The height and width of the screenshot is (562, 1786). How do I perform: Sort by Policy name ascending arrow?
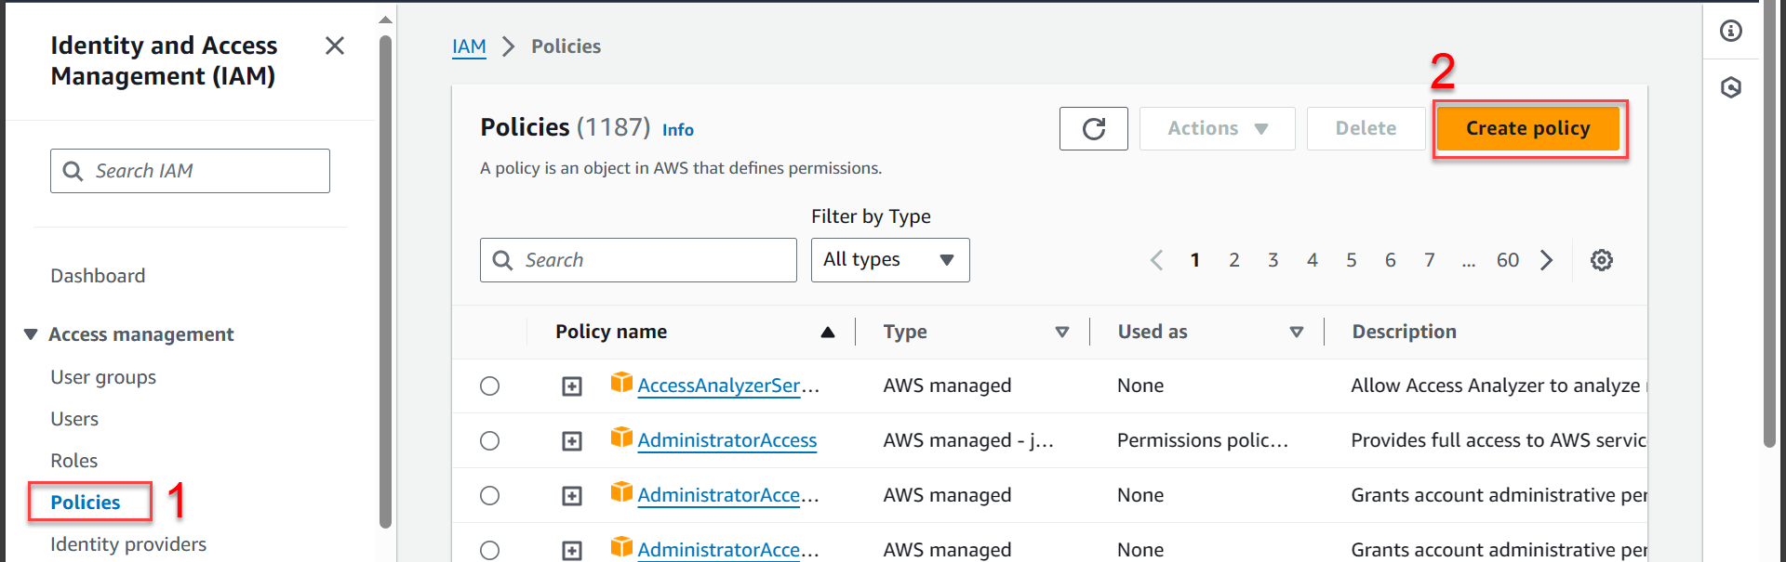click(827, 333)
